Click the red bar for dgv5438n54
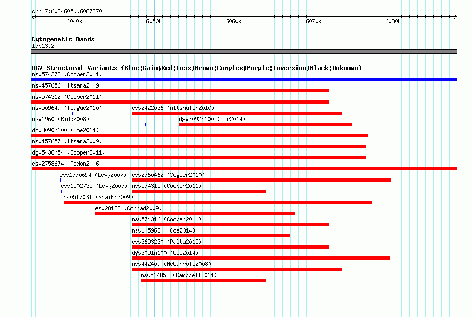Viewport: 472px width, 317px height. point(199,158)
